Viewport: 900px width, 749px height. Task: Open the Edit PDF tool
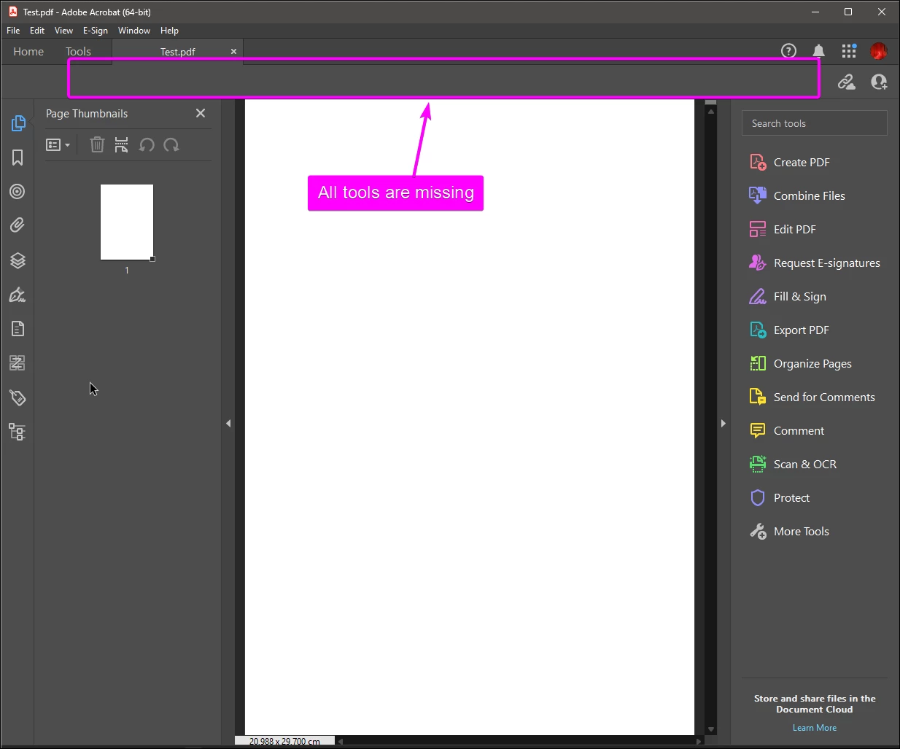783,229
